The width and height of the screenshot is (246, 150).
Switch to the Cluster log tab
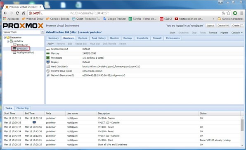click(x=22, y=108)
